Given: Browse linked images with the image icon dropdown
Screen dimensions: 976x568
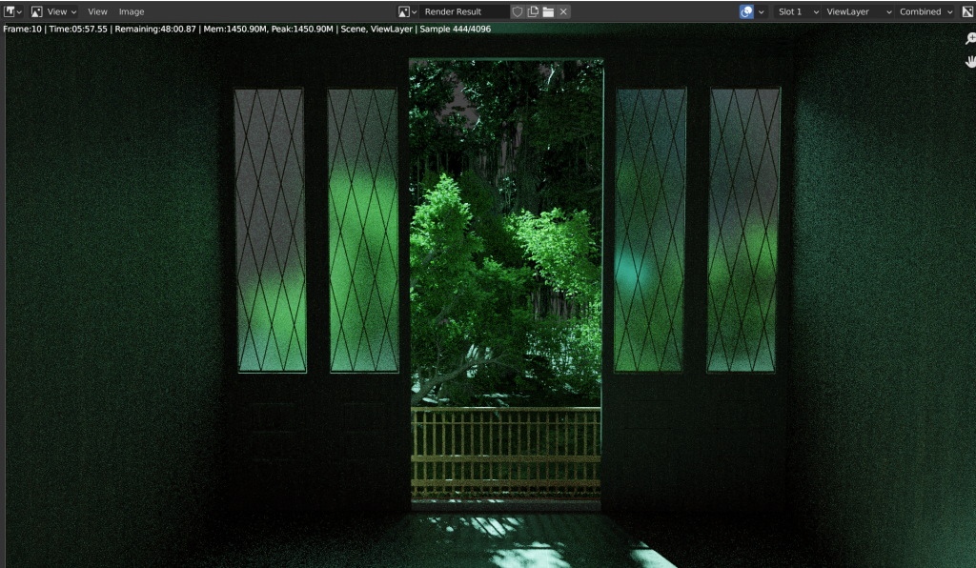Looking at the screenshot, I should (x=407, y=11).
